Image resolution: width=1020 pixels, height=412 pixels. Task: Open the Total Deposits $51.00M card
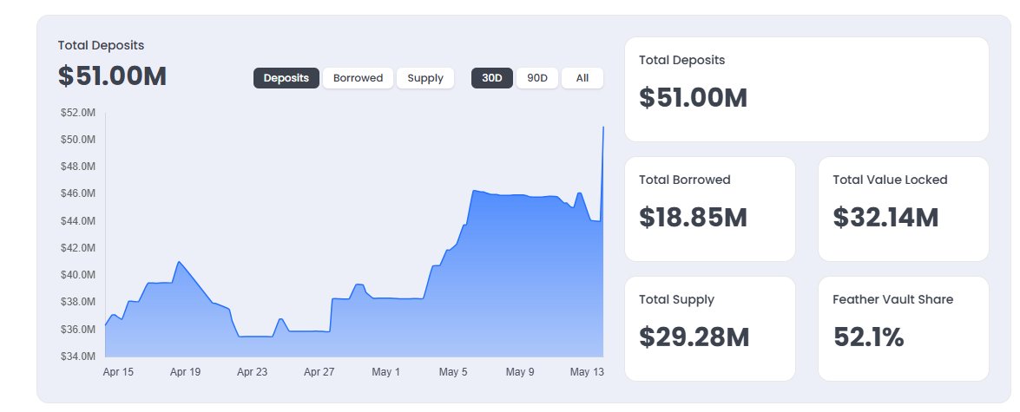(x=806, y=89)
